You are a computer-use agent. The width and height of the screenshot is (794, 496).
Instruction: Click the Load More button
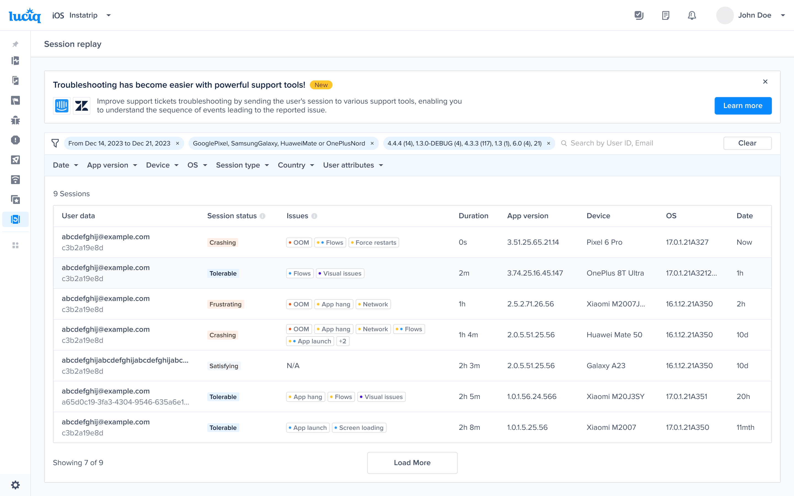(x=412, y=463)
